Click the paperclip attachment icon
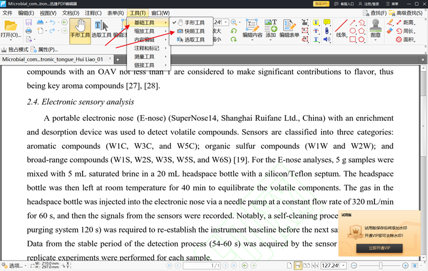 coord(327,31)
